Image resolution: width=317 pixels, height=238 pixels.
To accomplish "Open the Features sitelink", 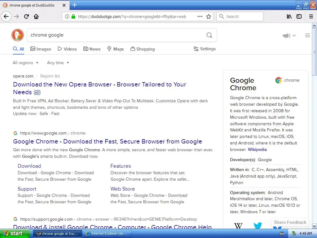I will [121, 166].
